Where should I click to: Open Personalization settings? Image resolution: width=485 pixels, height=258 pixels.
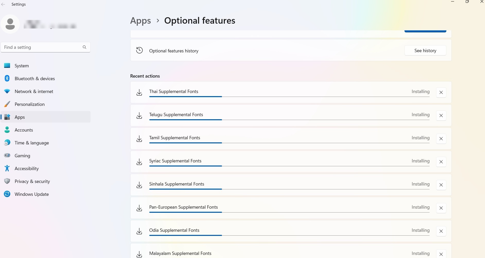[x=29, y=104]
